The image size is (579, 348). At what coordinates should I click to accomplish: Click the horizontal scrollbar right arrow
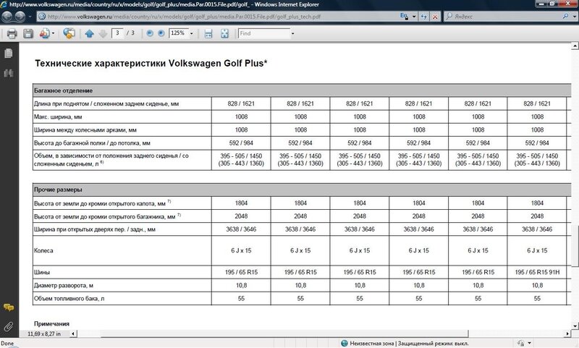(x=567, y=334)
